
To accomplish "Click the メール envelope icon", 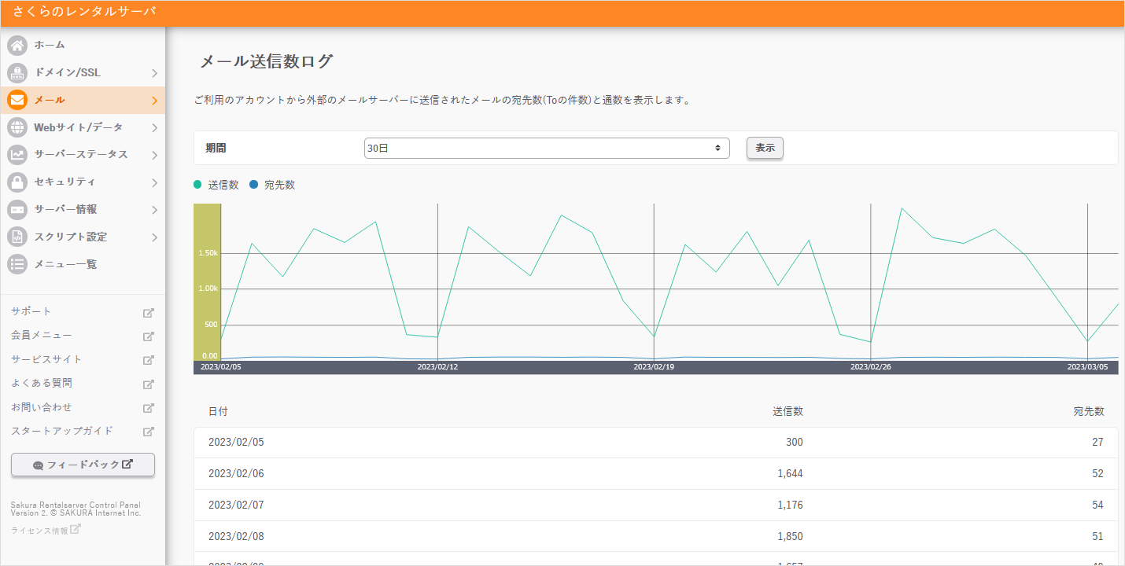I will tap(17, 100).
